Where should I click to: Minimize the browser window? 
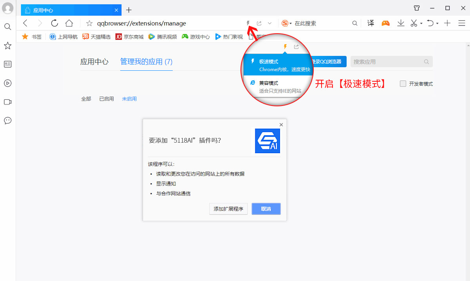(432, 8)
